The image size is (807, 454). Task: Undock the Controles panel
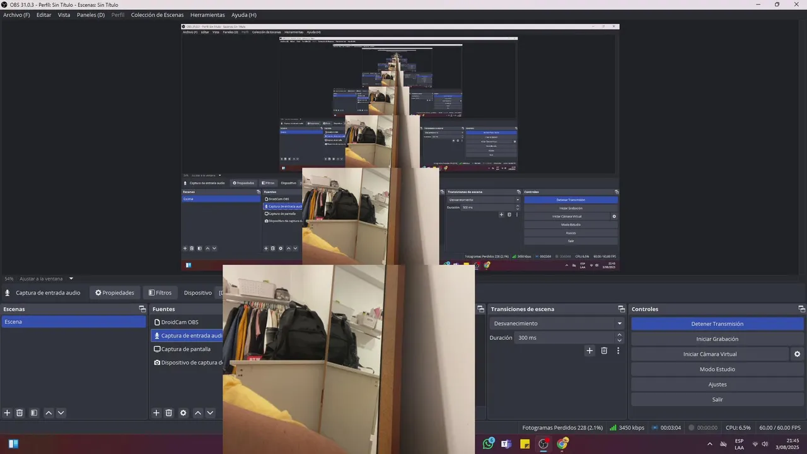coord(802,309)
